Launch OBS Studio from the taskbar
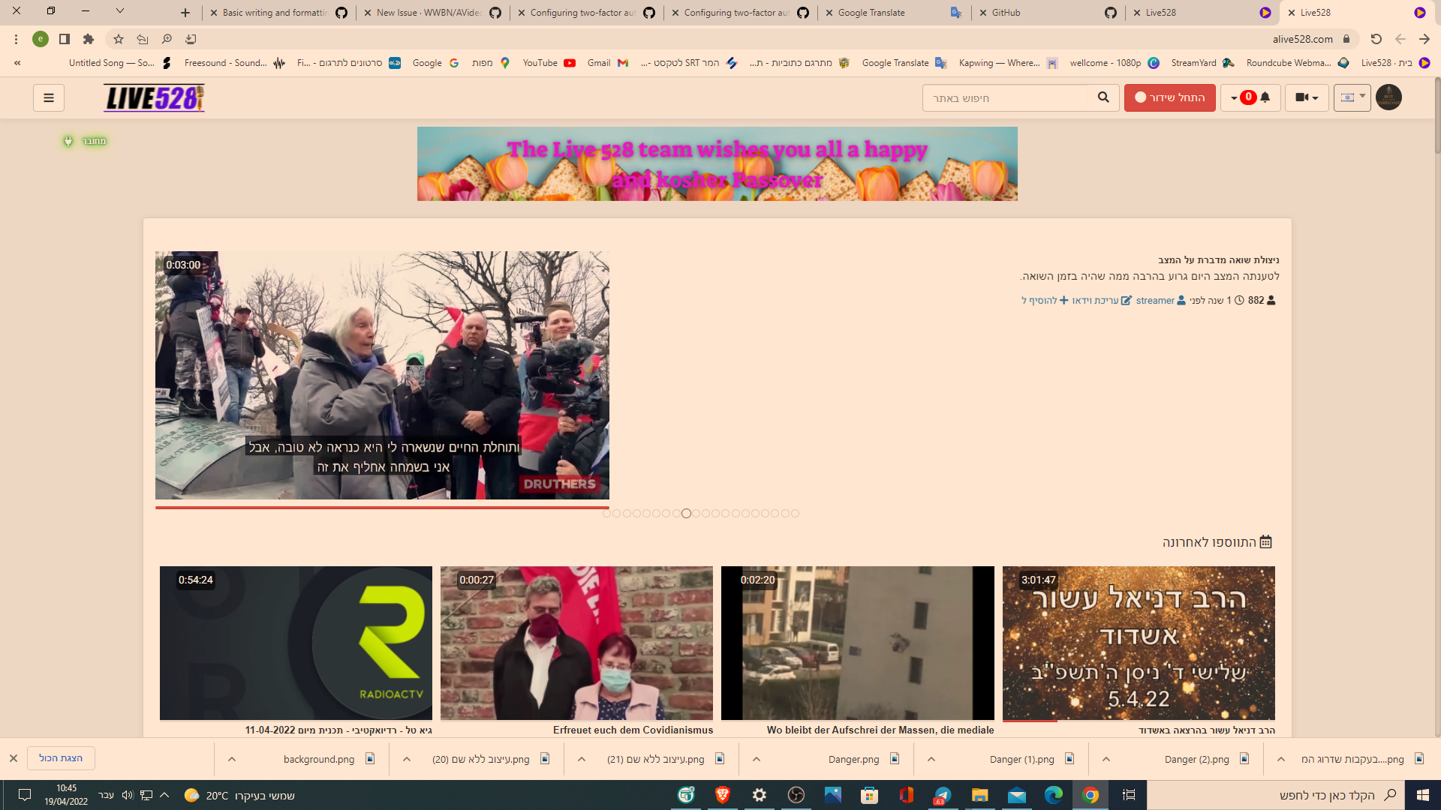This screenshot has width=1441, height=810. point(795,795)
